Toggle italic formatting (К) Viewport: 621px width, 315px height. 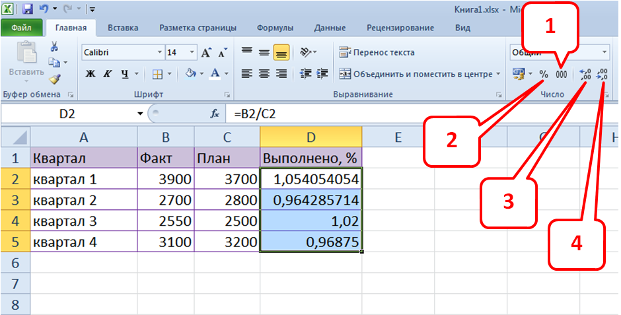(108, 73)
